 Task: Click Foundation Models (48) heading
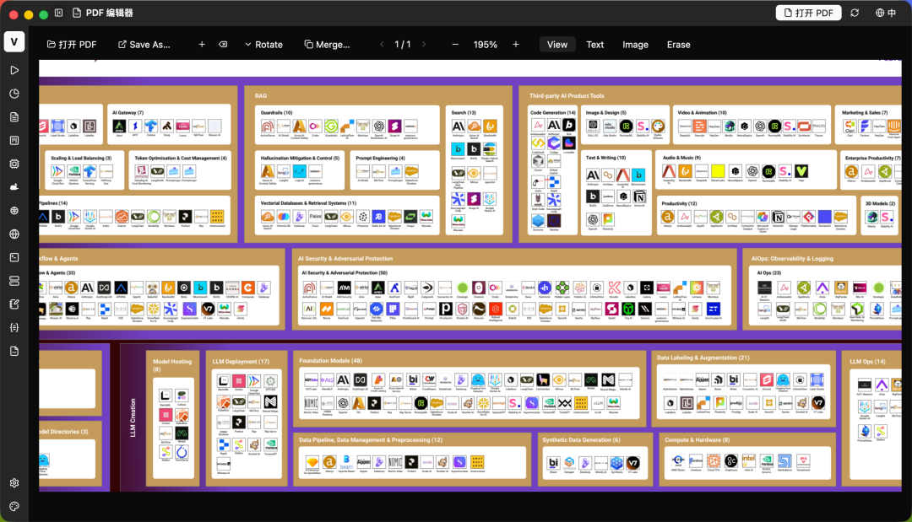(330, 361)
